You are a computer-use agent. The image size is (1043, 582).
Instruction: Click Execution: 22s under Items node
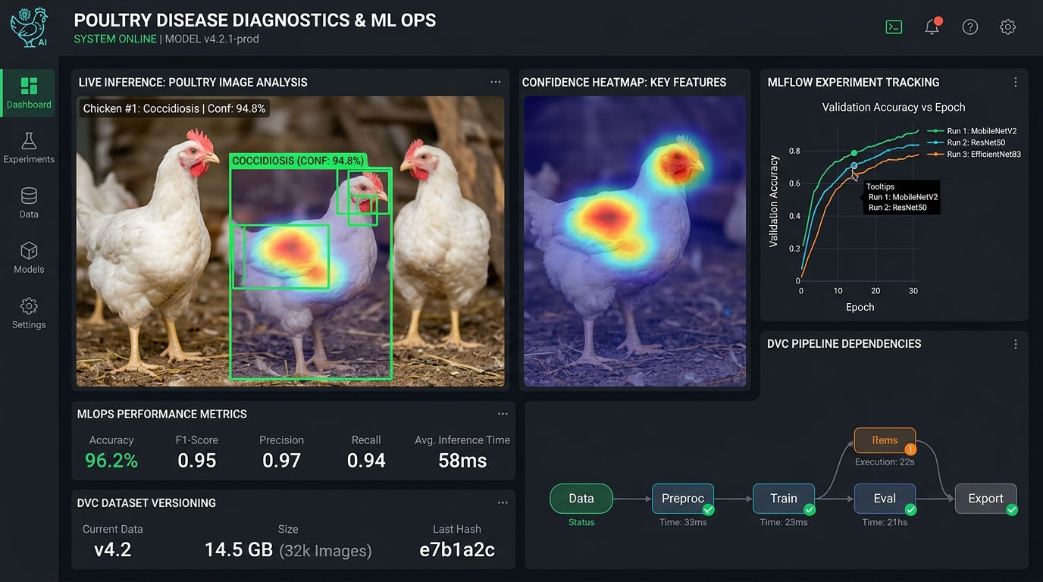885,462
